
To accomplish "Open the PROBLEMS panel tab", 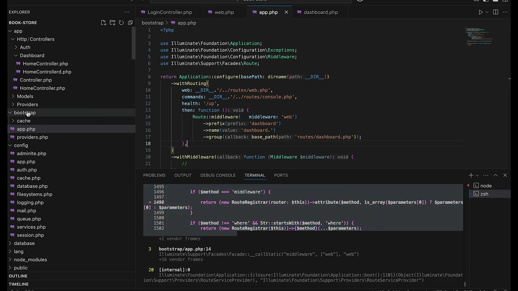I will coord(154,175).
